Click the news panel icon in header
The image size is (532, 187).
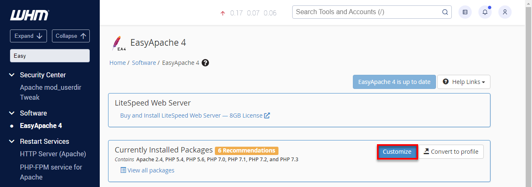[x=465, y=12]
